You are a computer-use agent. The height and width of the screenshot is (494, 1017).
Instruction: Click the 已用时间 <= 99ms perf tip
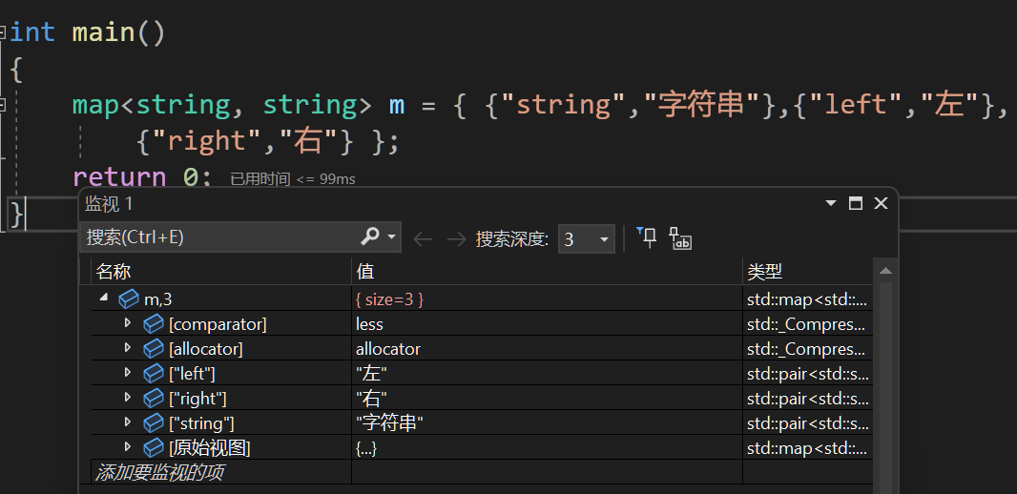(293, 179)
